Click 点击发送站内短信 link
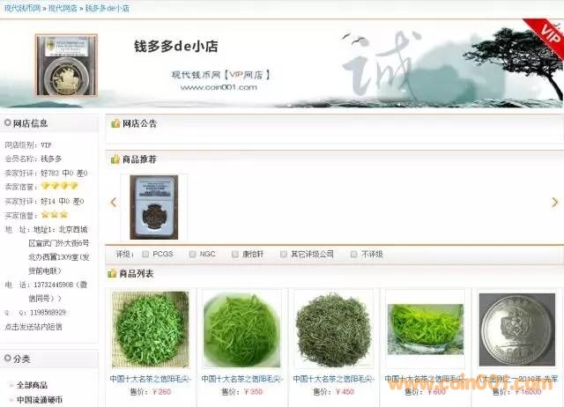The width and height of the screenshot is (564, 407). click(33, 326)
